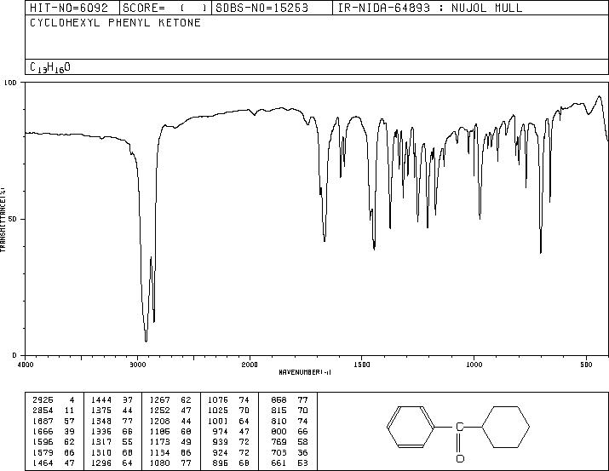Screen dimensions: 609x471
Task: Click the 1375 peak table entry
Action: [x=101, y=410]
